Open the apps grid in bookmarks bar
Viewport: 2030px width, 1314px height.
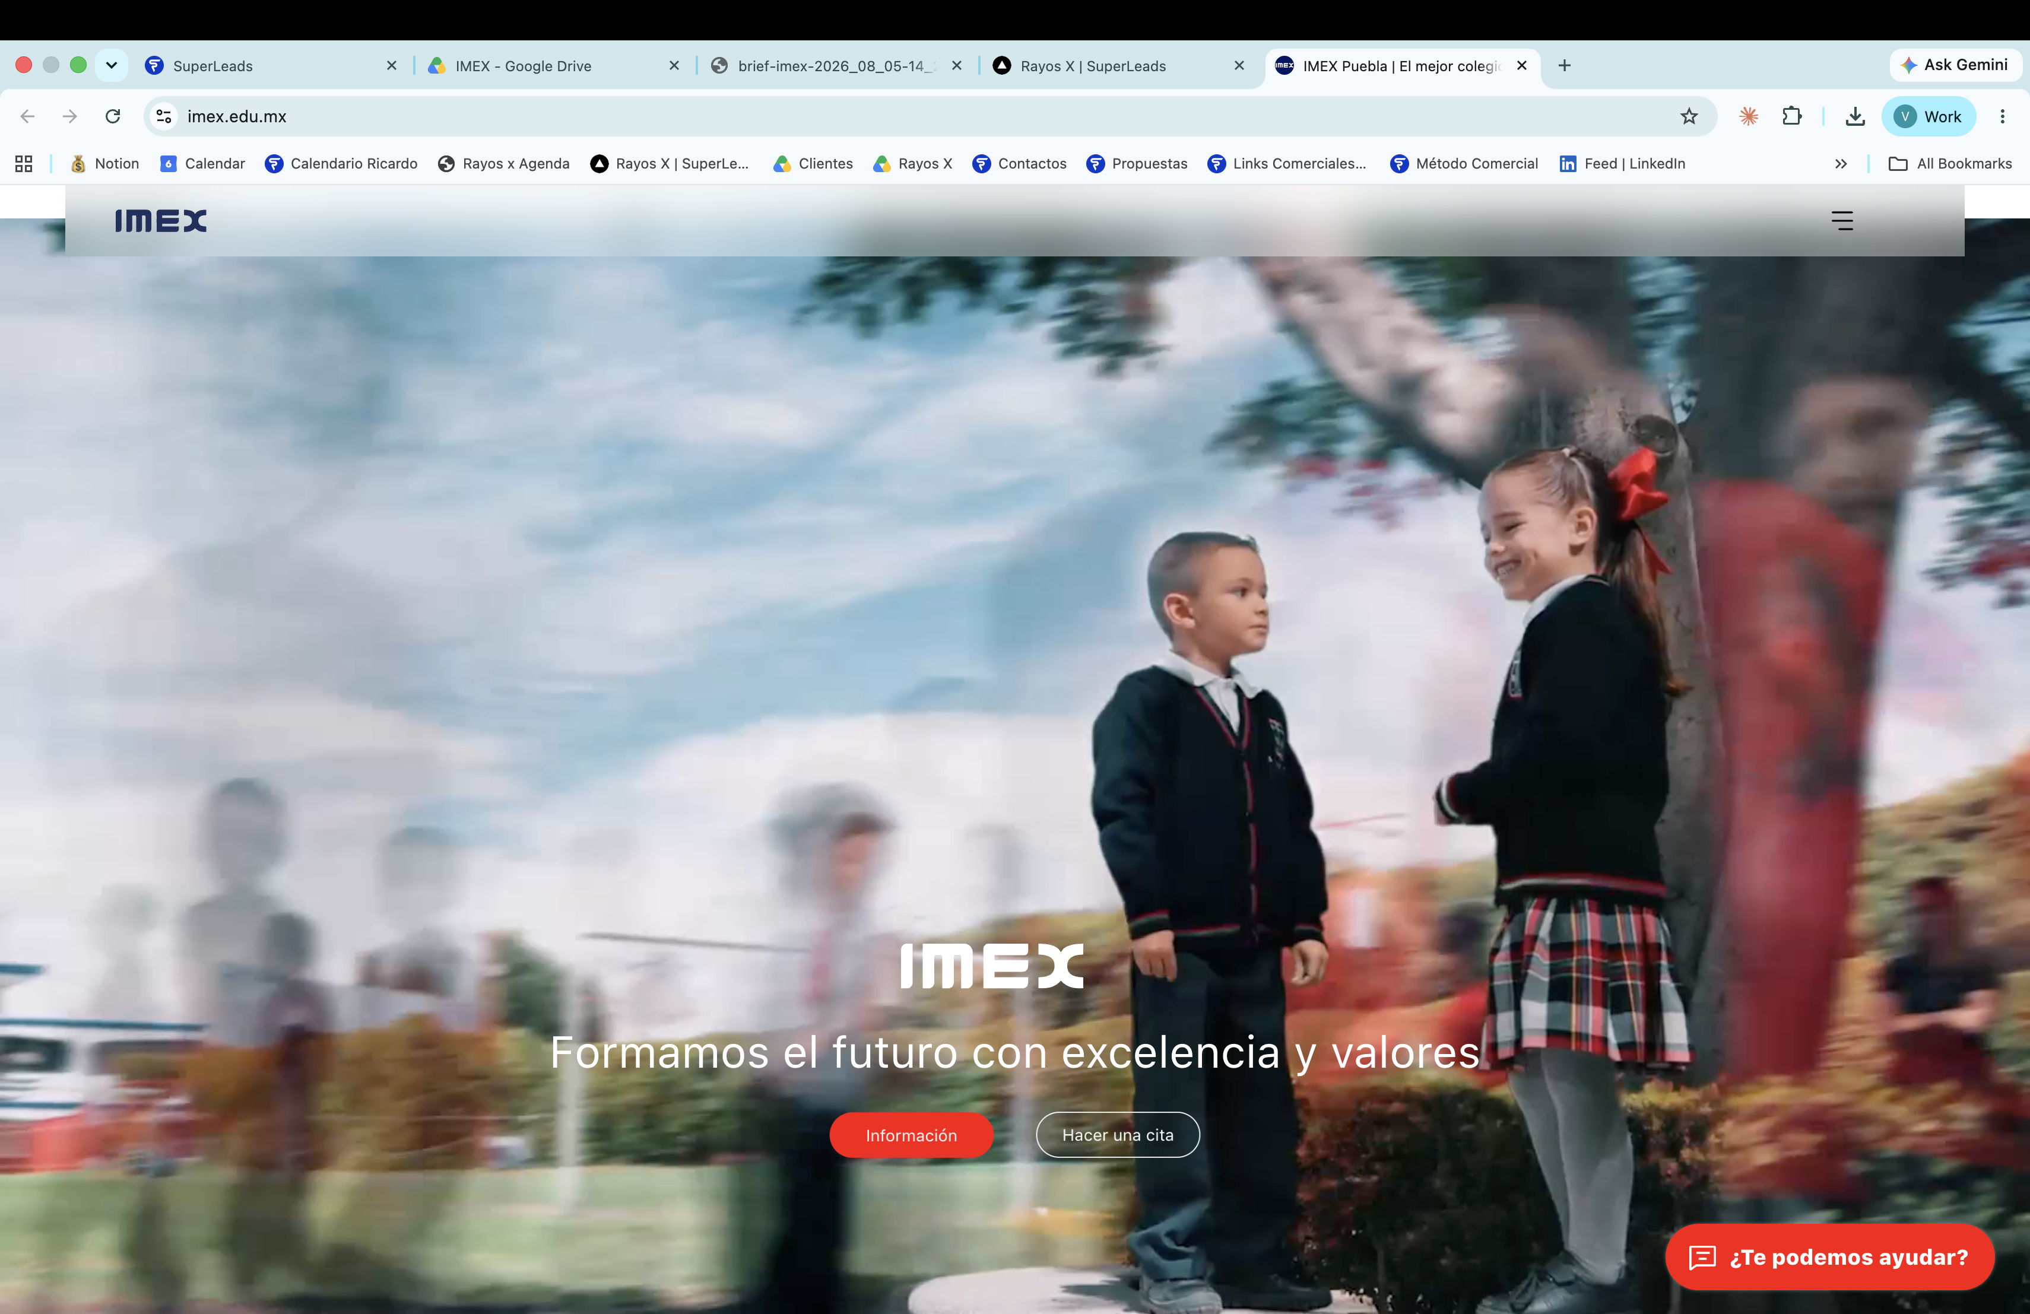click(24, 164)
